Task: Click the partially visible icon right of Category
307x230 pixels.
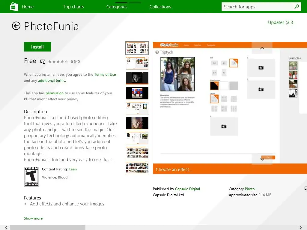Action: pos(306,188)
